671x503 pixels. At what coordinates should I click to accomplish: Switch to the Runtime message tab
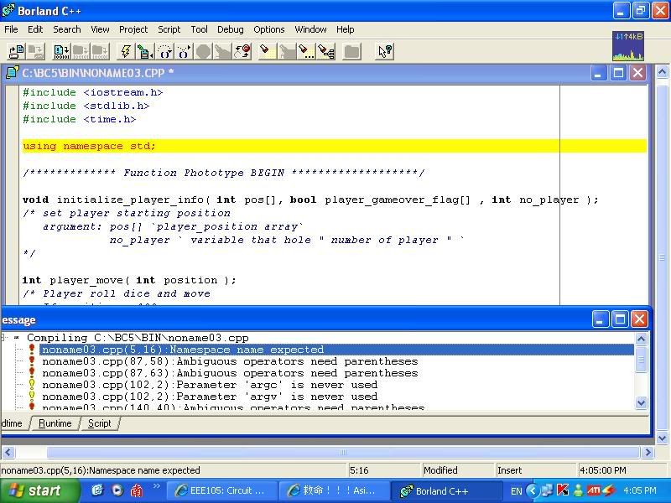tap(55, 423)
